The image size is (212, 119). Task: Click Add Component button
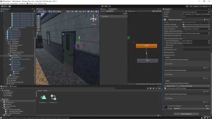point(186,114)
